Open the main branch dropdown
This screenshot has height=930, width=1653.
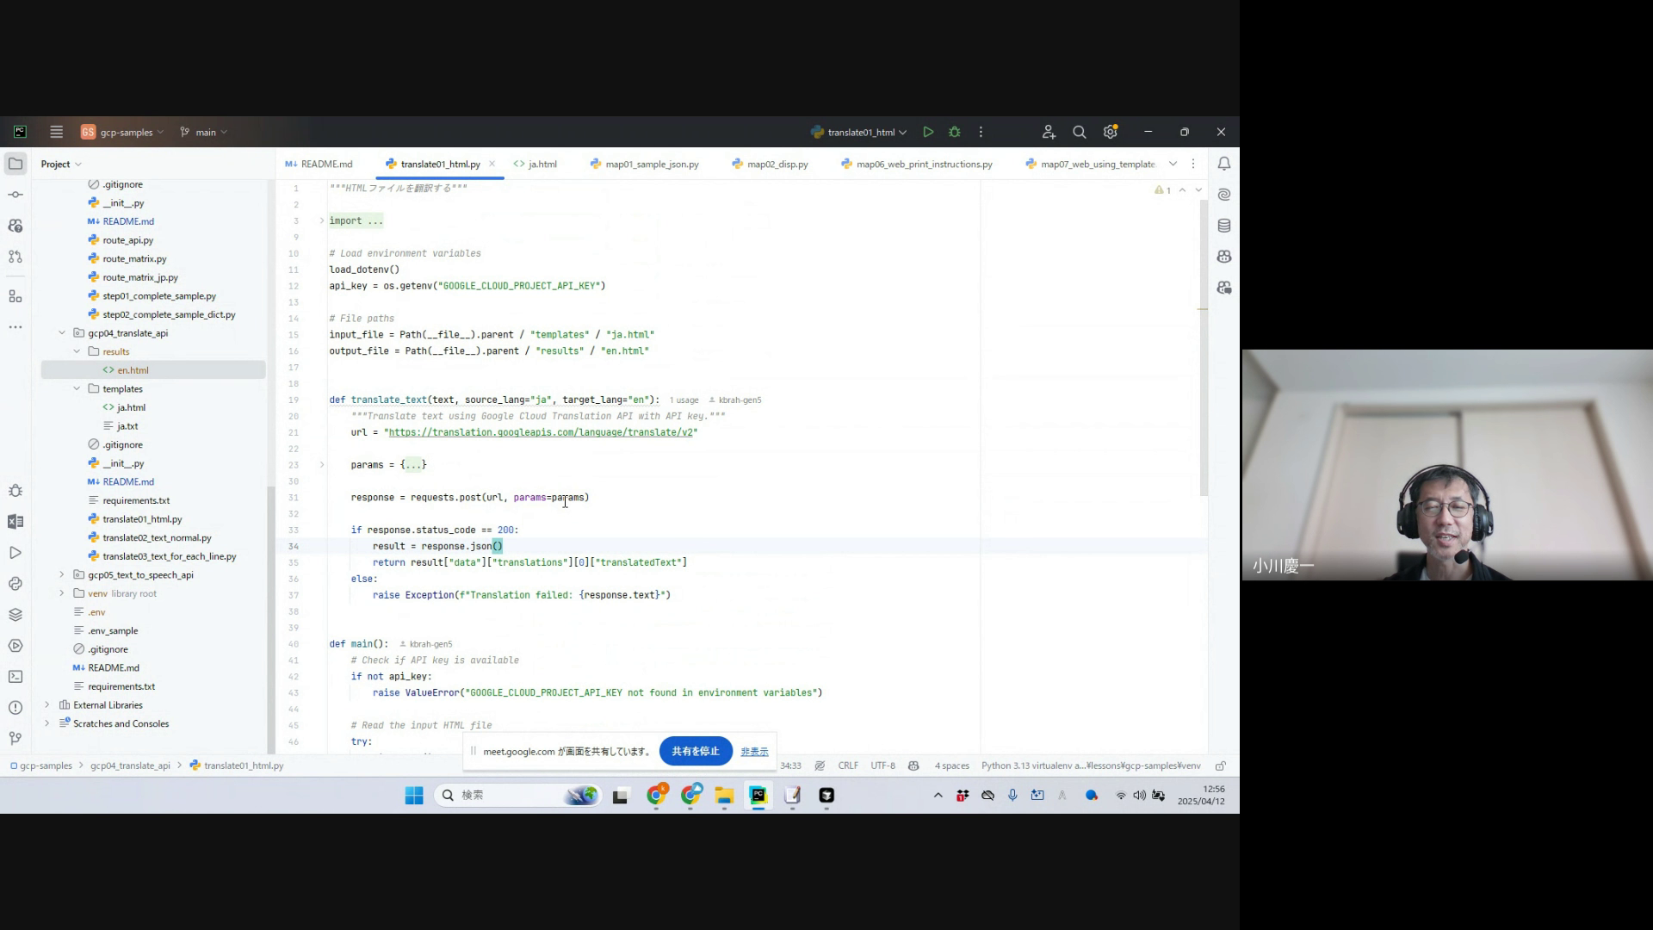click(x=205, y=133)
